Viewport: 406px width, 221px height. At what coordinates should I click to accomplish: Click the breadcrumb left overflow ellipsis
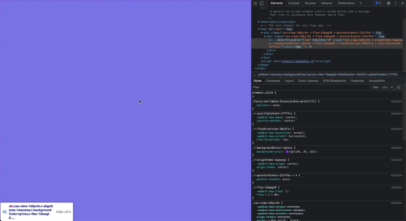click(x=255, y=75)
